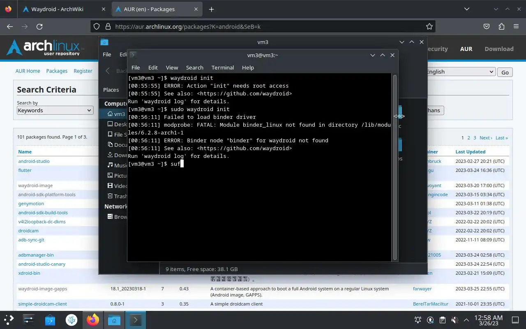The image size is (526, 329).
Task: Select AUR (en) - Packages tab
Action: click(156, 9)
